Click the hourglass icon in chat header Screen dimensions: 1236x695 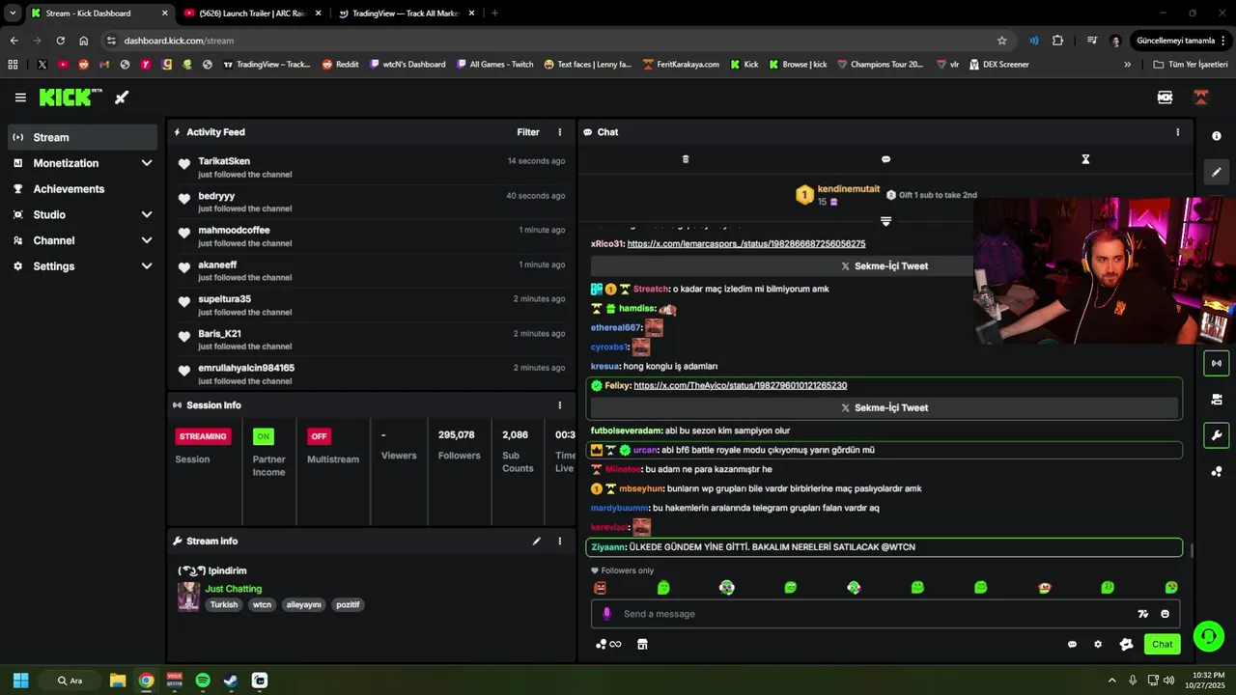pyautogui.click(x=1085, y=159)
